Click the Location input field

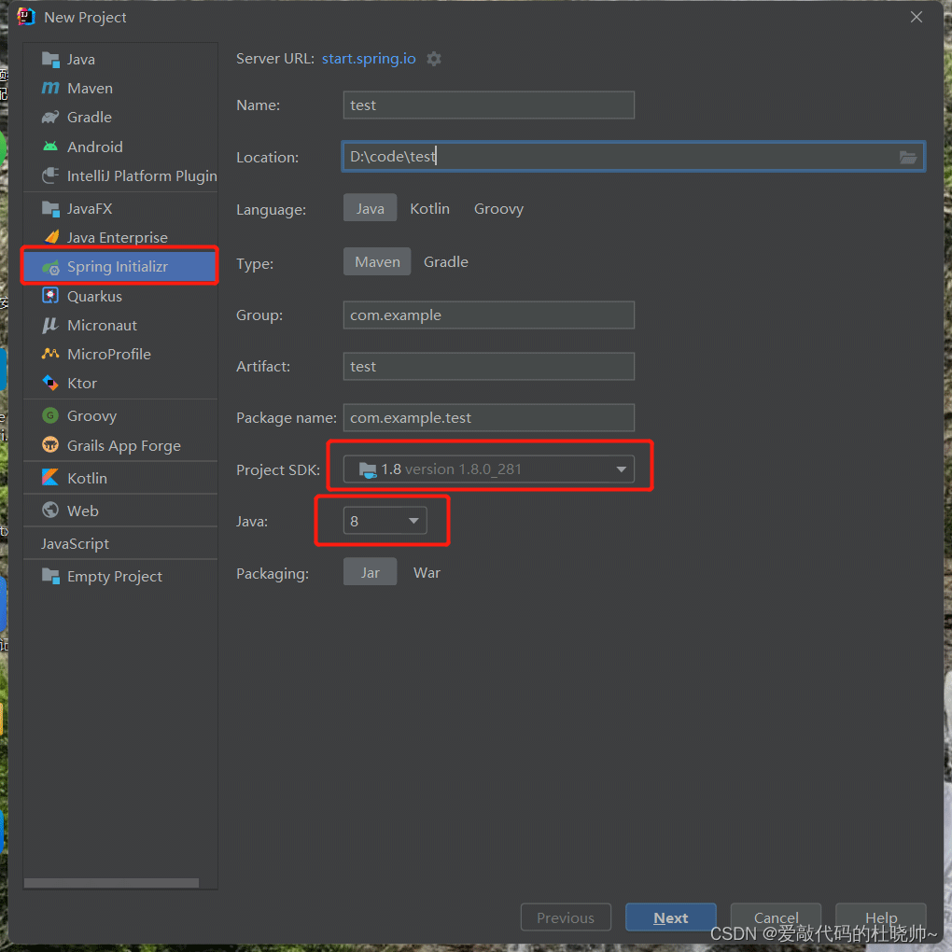point(633,157)
